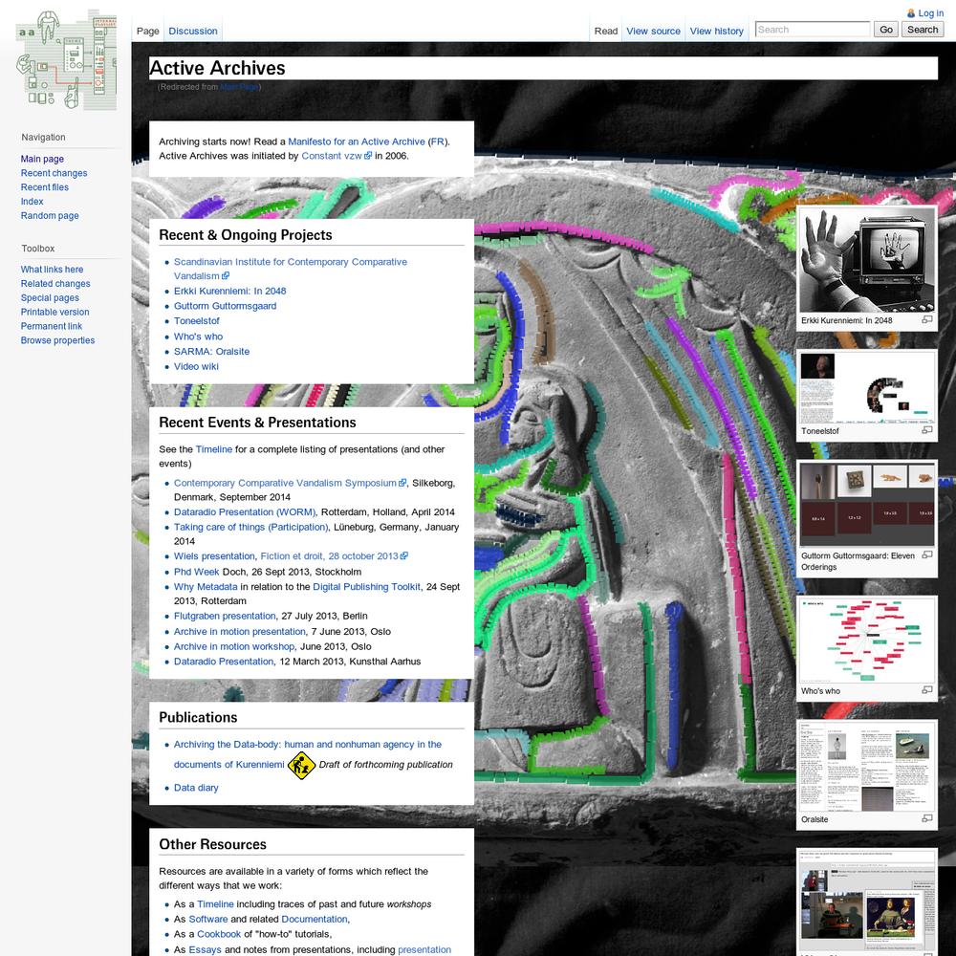Open Fiction et droit, 28 october 2013
Viewport: 956px width, 956px height.
pyautogui.click(x=329, y=556)
